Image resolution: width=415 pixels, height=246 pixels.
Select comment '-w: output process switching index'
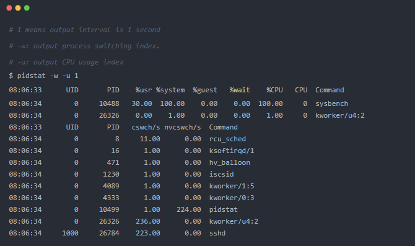point(88,46)
